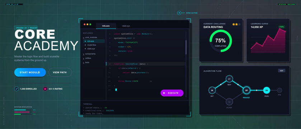
Task: Click the "function verifyFlow(data)" code line
Action: [x=131, y=64]
